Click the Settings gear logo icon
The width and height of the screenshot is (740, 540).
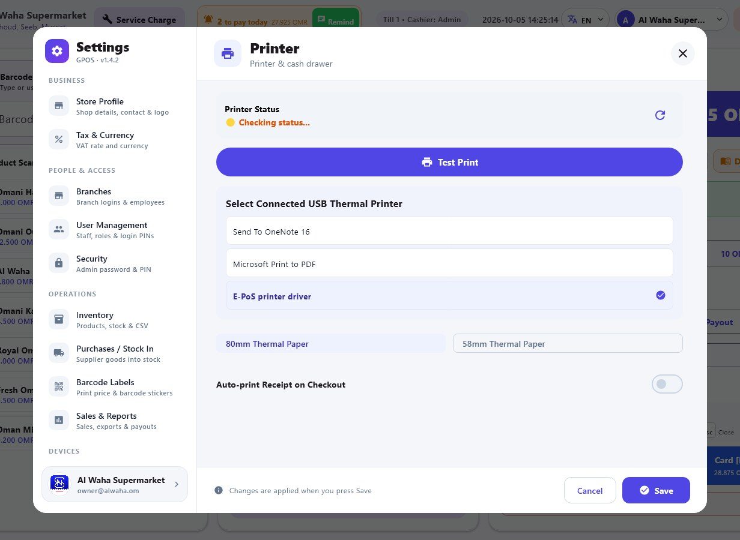click(57, 51)
